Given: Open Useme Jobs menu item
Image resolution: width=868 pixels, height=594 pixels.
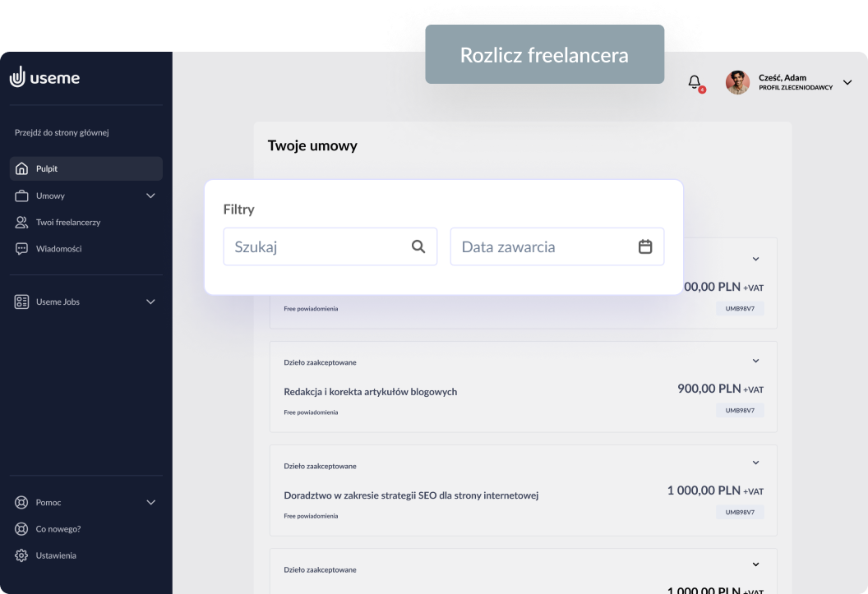Looking at the screenshot, I should [85, 302].
